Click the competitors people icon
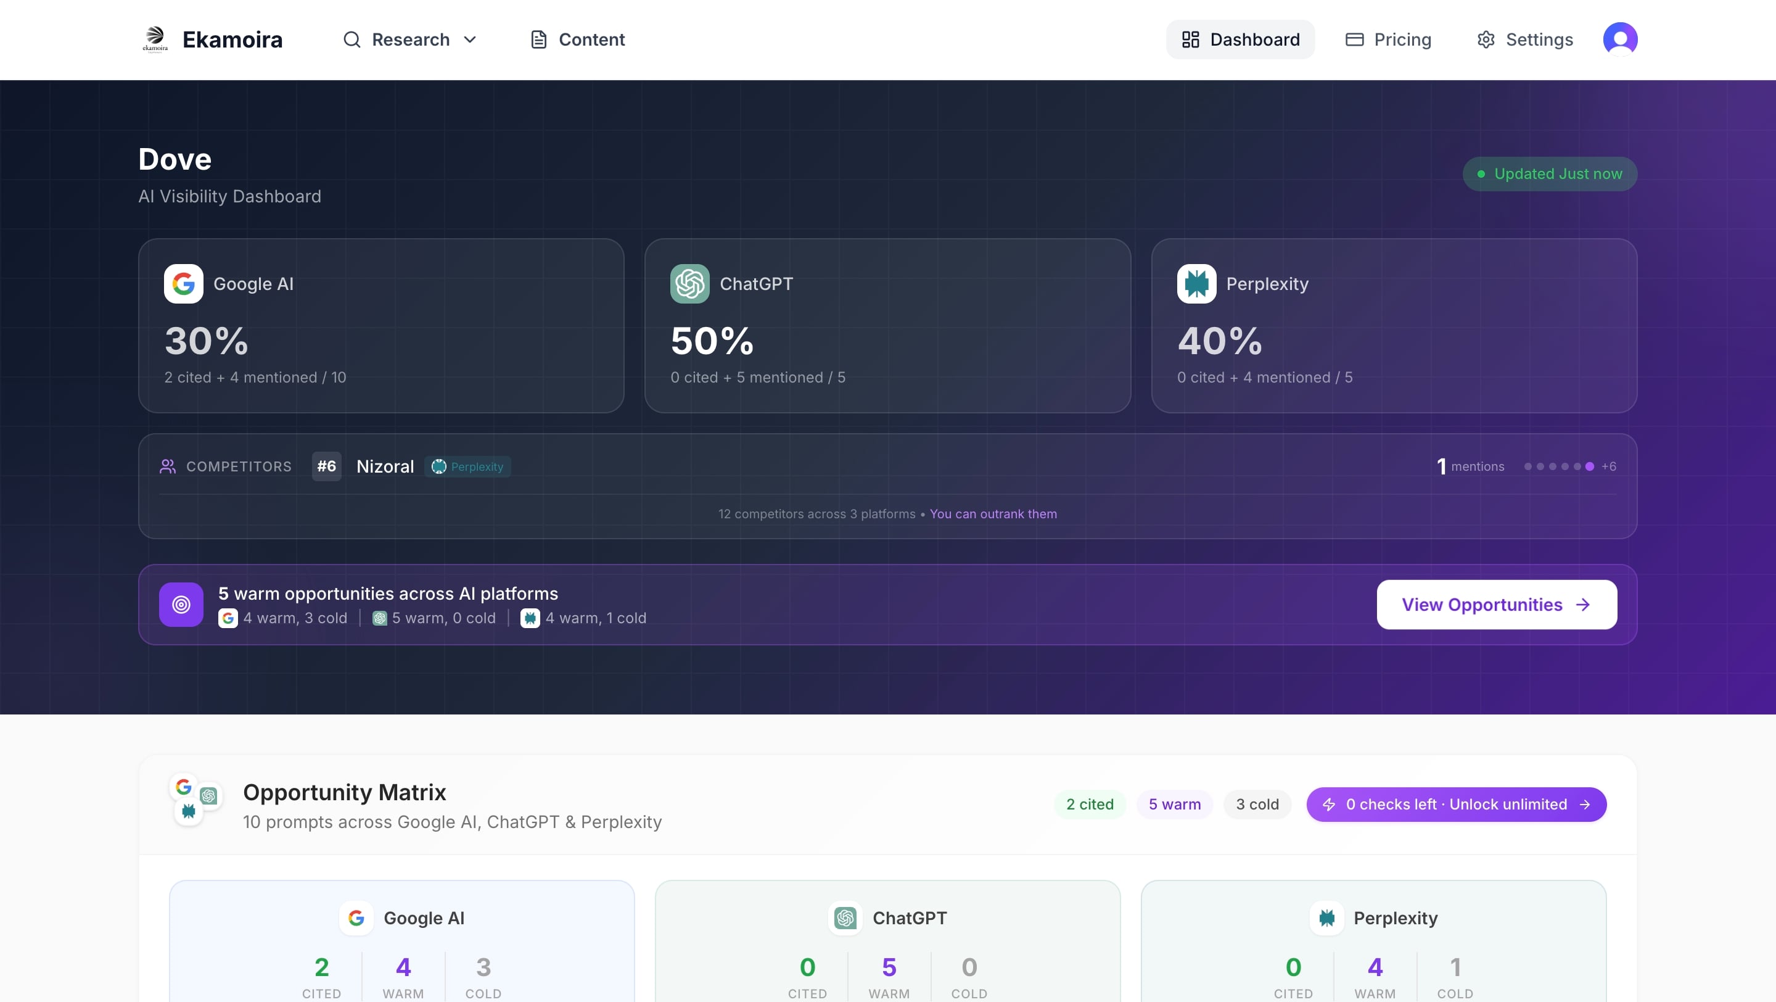This screenshot has width=1776, height=1002. (x=168, y=466)
